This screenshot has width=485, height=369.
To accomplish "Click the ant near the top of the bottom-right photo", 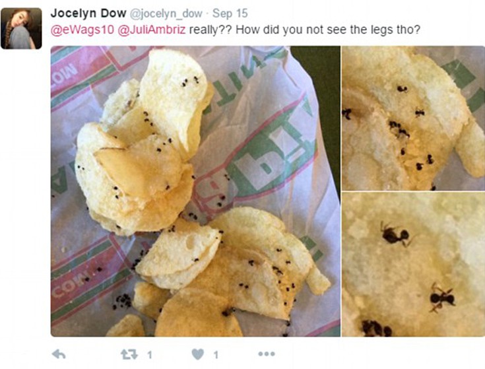I will [x=395, y=234].
